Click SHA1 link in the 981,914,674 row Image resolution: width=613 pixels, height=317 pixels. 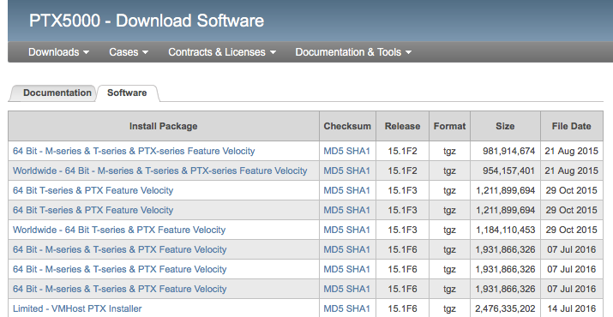(x=358, y=152)
